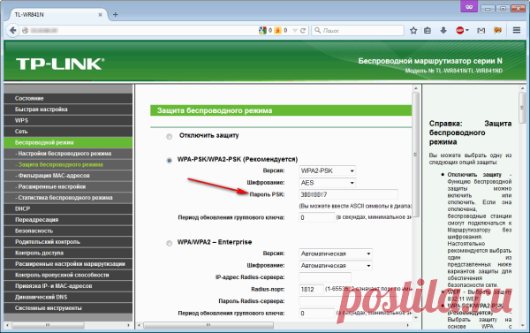Screen dimensions: 530x333
Task: Open Родительский контроль menu item
Action: (68, 242)
